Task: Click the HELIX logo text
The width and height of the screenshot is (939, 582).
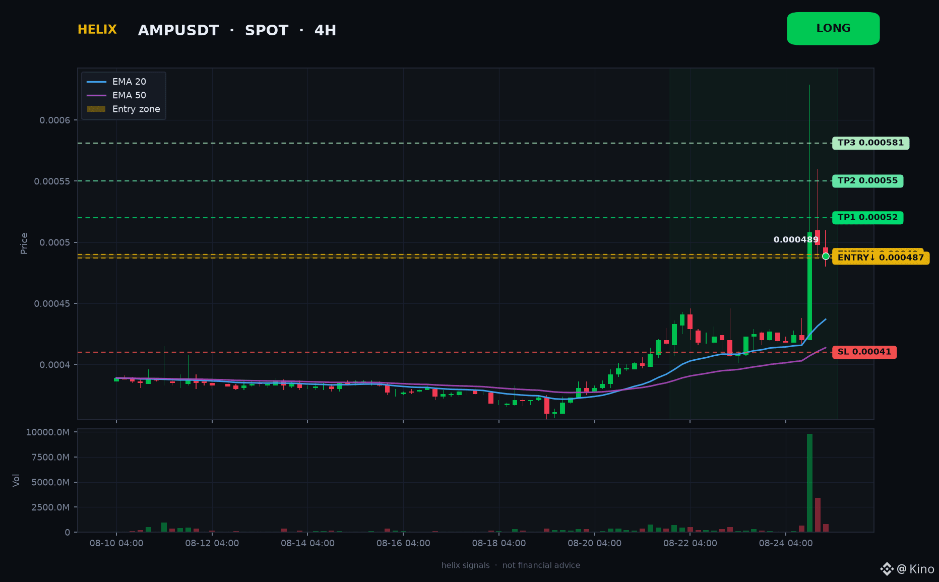Action: pyautogui.click(x=97, y=30)
